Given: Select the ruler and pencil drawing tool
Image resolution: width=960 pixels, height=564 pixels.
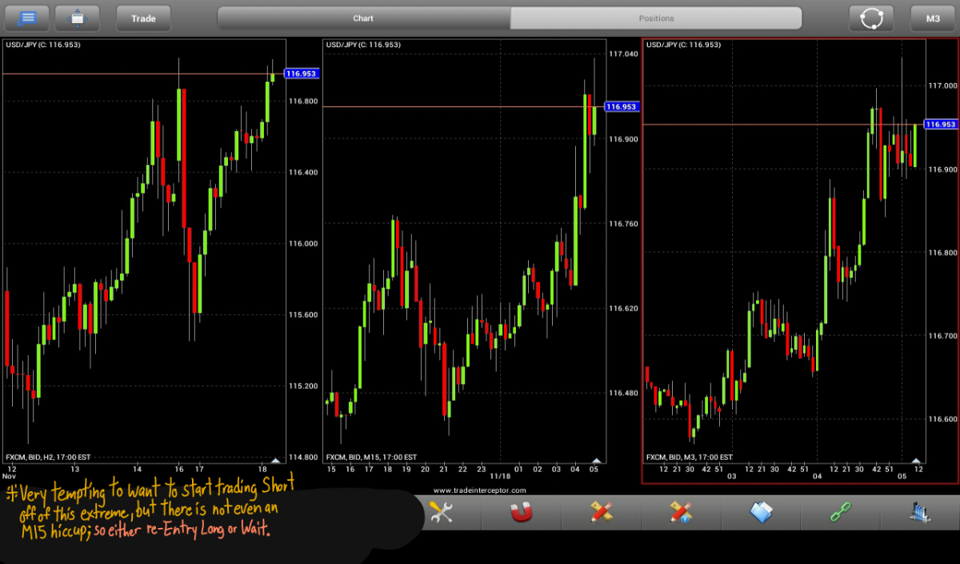Looking at the screenshot, I should [601, 512].
